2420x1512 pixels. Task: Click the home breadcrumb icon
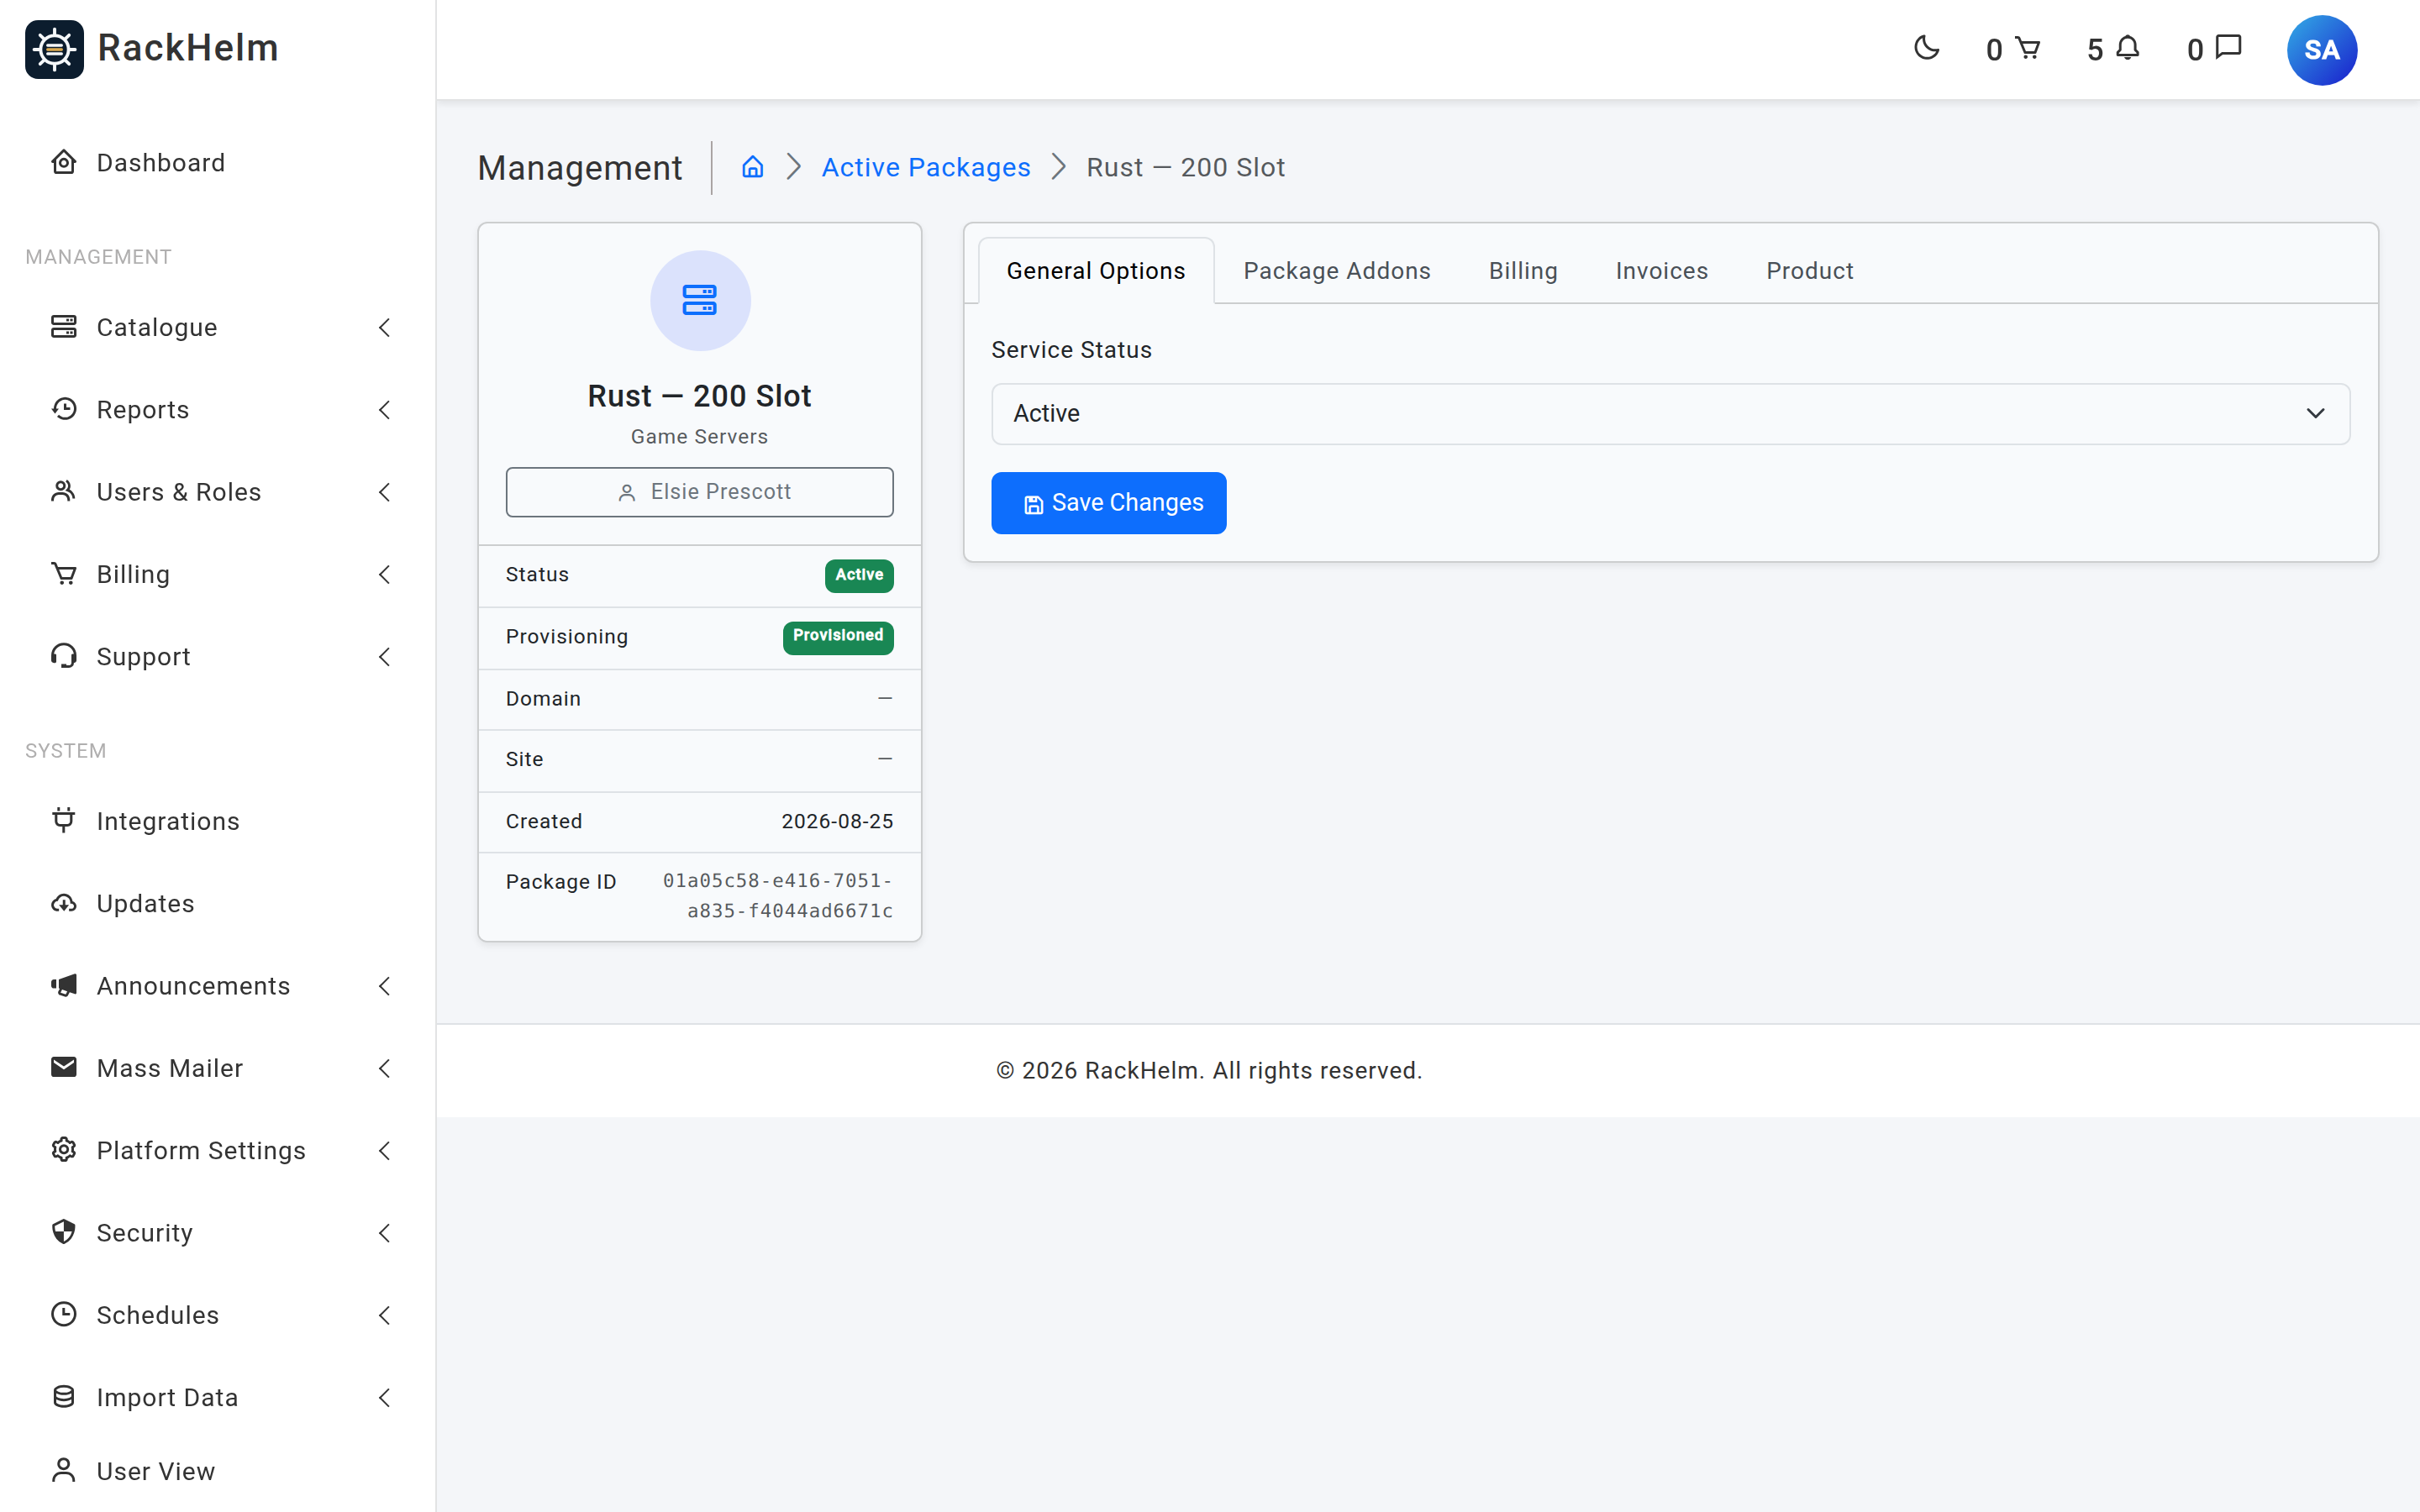[x=752, y=167]
